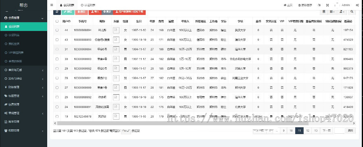Image resolution: width=363 pixels, height=147 pixels.
Task: Tick the checkbox for user ID 30
Action: (x=57, y=59)
